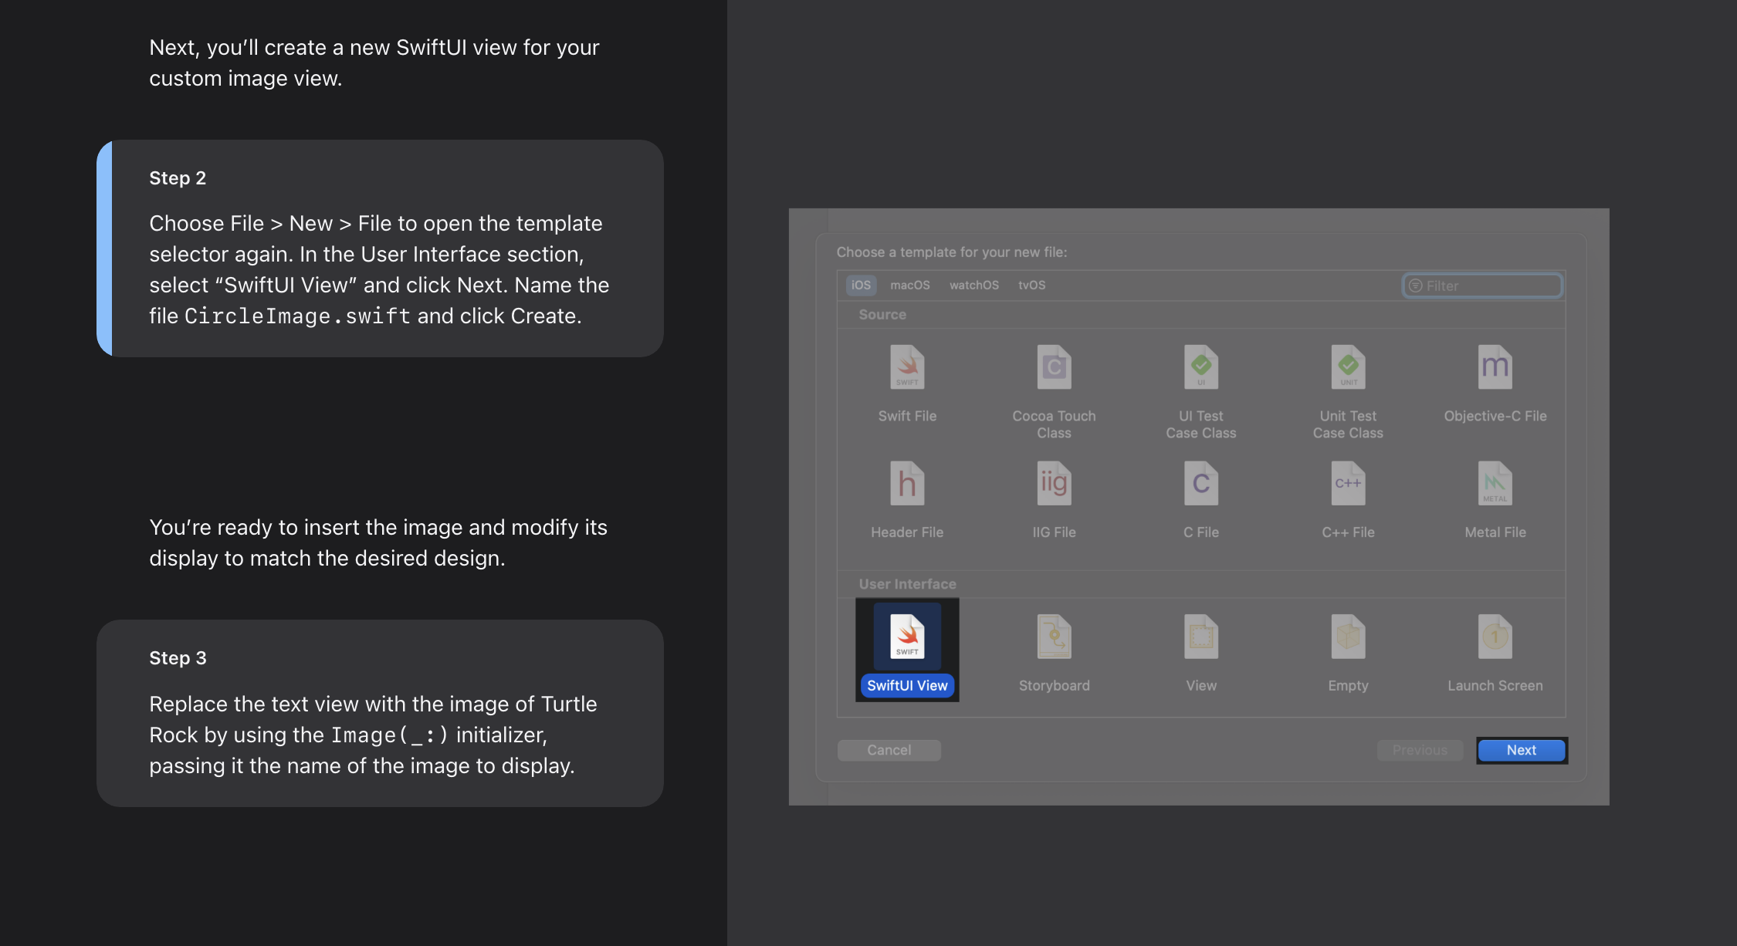Viewport: 1737px width, 946px height.
Task: Click the Objective-C File template icon
Action: (x=1495, y=368)
